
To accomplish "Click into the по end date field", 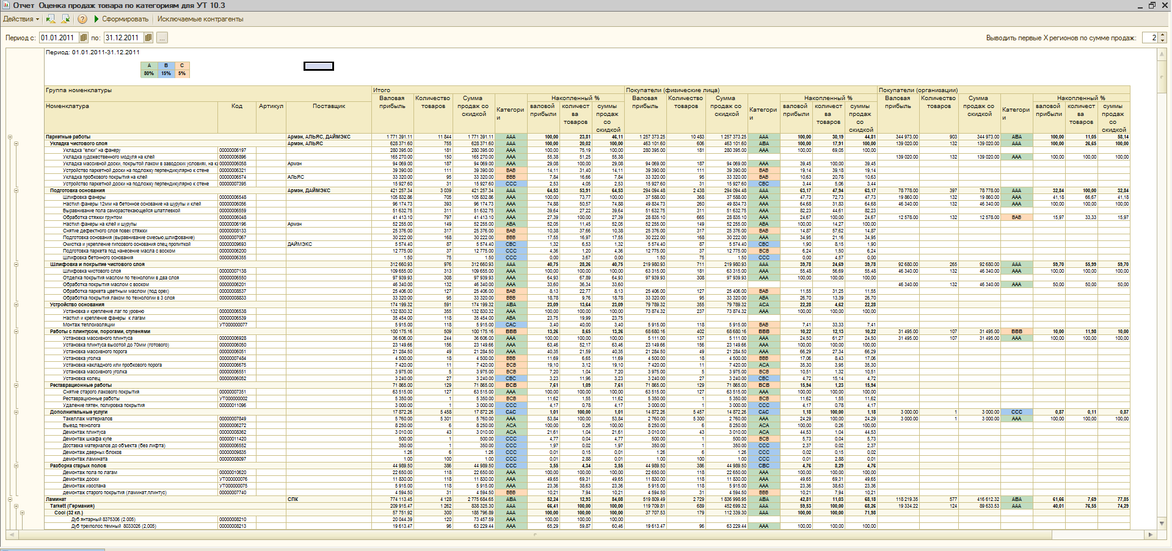I will 124,38.
